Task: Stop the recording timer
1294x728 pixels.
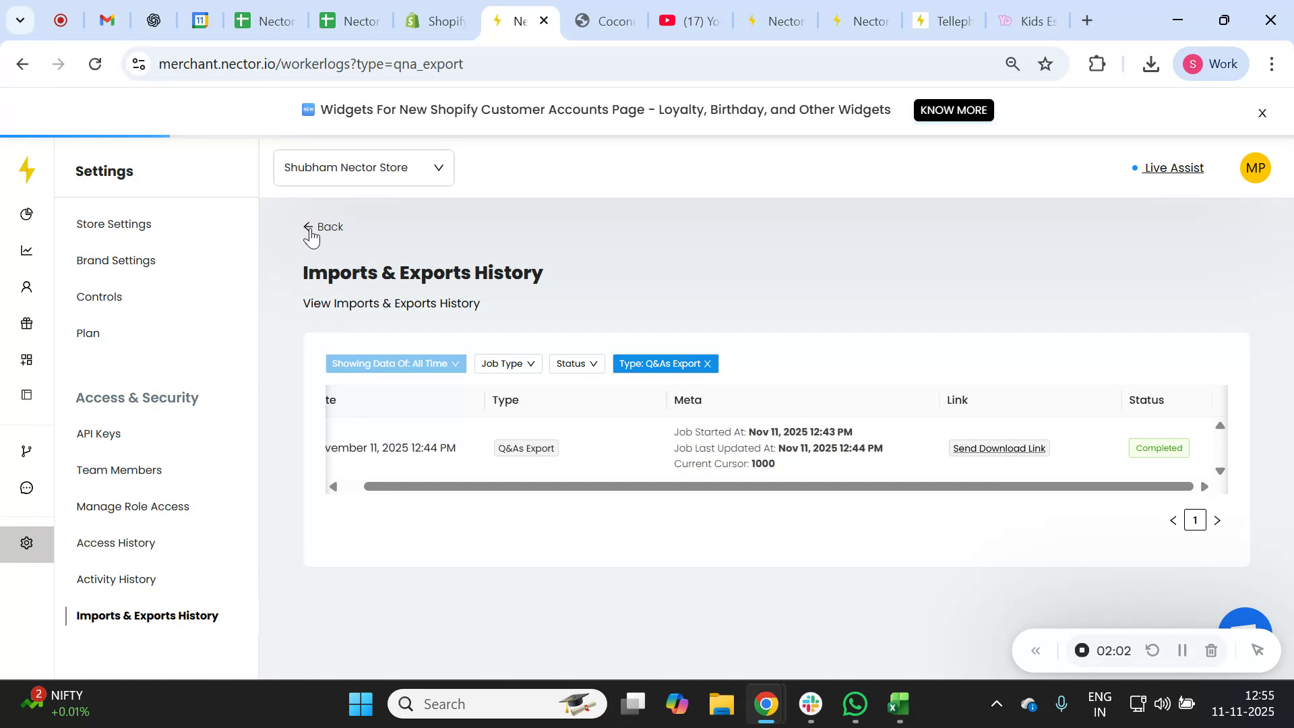Action: point(1082,650)
